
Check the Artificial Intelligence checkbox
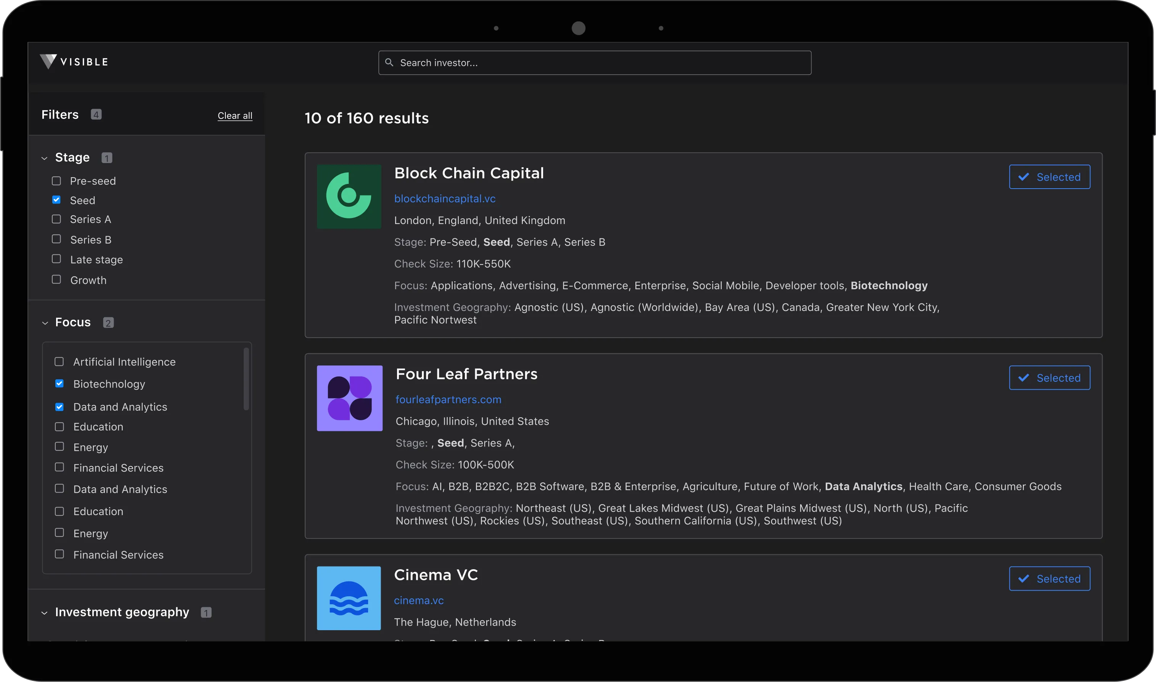[x=59, y=362]
